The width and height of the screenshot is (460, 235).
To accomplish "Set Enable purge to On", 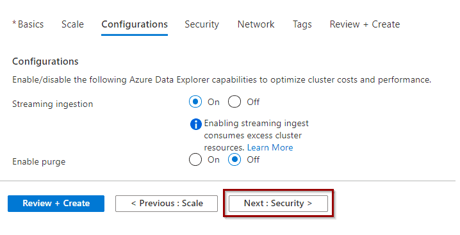I will click(x=195, y=159).
